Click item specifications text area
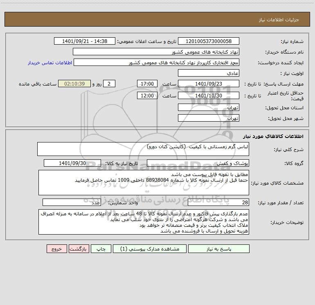The width and height of the screenshot is (315, 305). (x=144, y=183)
